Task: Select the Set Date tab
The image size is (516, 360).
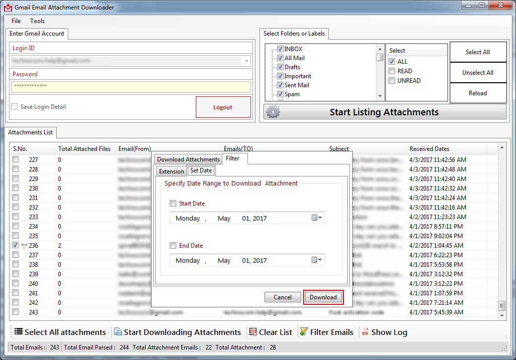Action: 201,170
